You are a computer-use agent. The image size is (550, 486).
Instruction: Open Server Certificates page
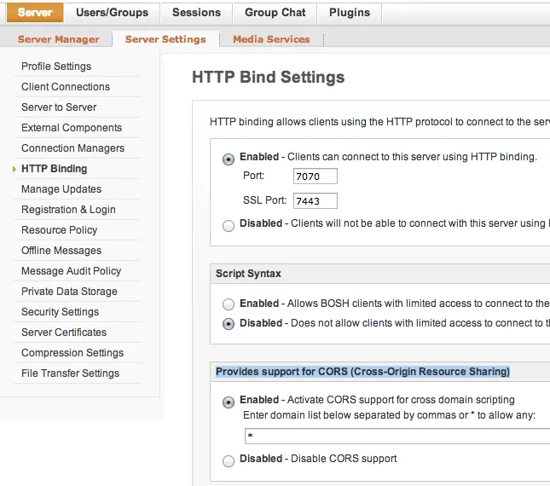point(64,333)
